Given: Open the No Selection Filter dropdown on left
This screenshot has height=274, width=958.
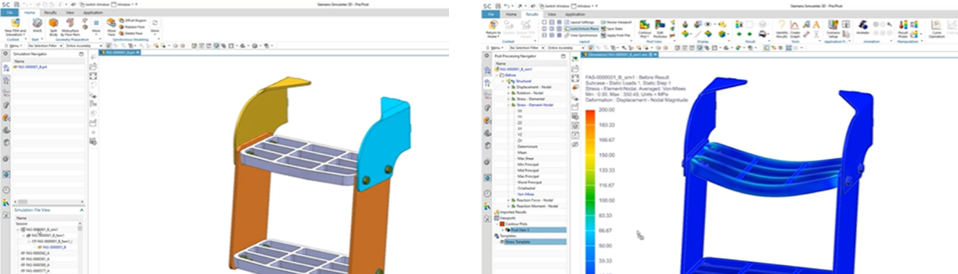Looking at the screenshot, I should click(x=44, y=46).
